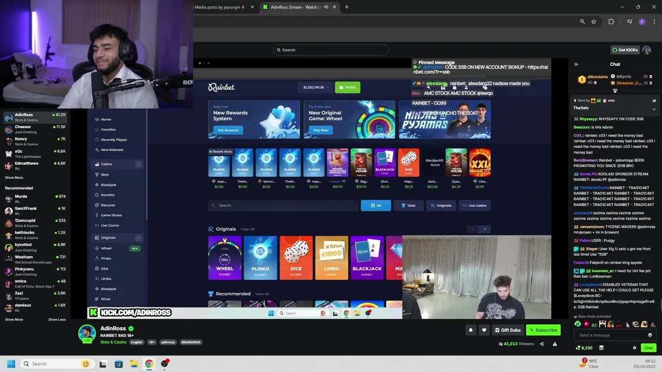
Task: Open Westham recommended channel
Action: (x=36, y=259)
